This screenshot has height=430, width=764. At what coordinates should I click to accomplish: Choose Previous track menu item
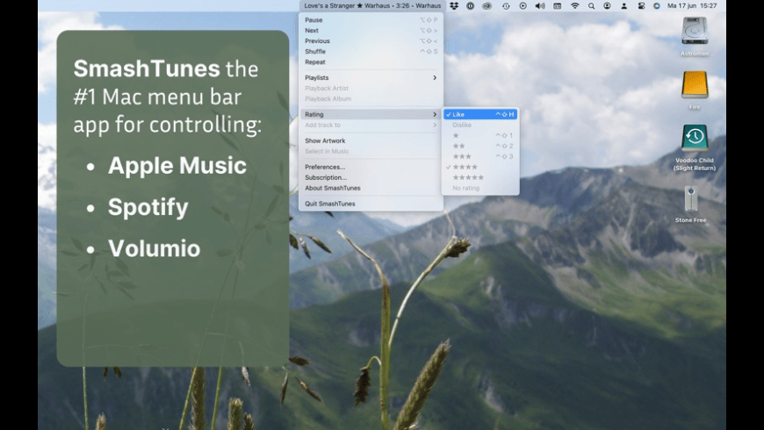(371, 41)
